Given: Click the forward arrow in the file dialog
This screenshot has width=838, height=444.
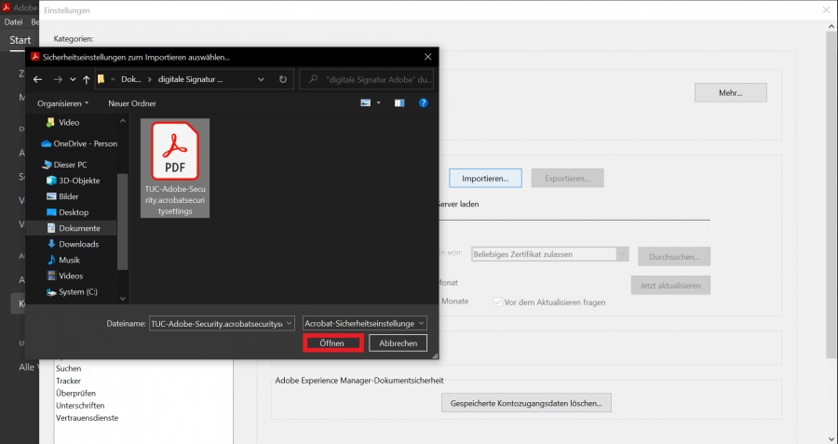Looking at the screenshot, I should point(58,80).
